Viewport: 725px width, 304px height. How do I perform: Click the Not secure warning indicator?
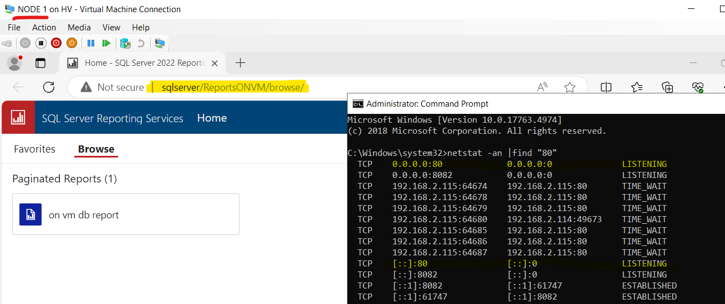point(112,87)
